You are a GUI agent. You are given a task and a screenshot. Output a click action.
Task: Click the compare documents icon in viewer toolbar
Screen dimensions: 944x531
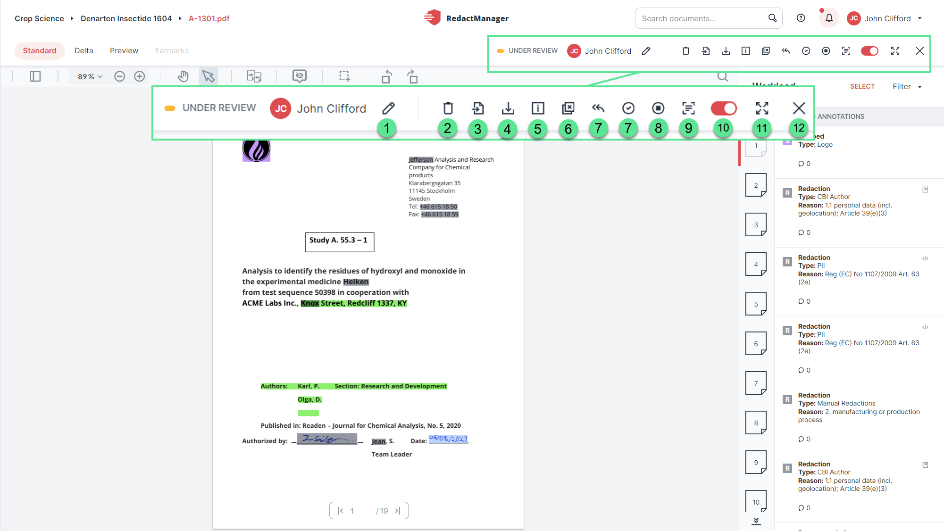click(x=254, y=76)
